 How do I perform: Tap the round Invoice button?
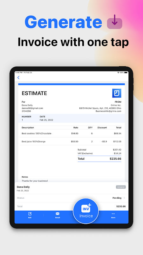[x=86, y=211]
